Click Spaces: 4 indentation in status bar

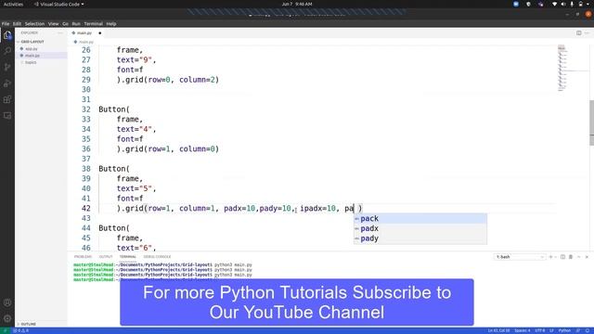[x=523, y=330]
